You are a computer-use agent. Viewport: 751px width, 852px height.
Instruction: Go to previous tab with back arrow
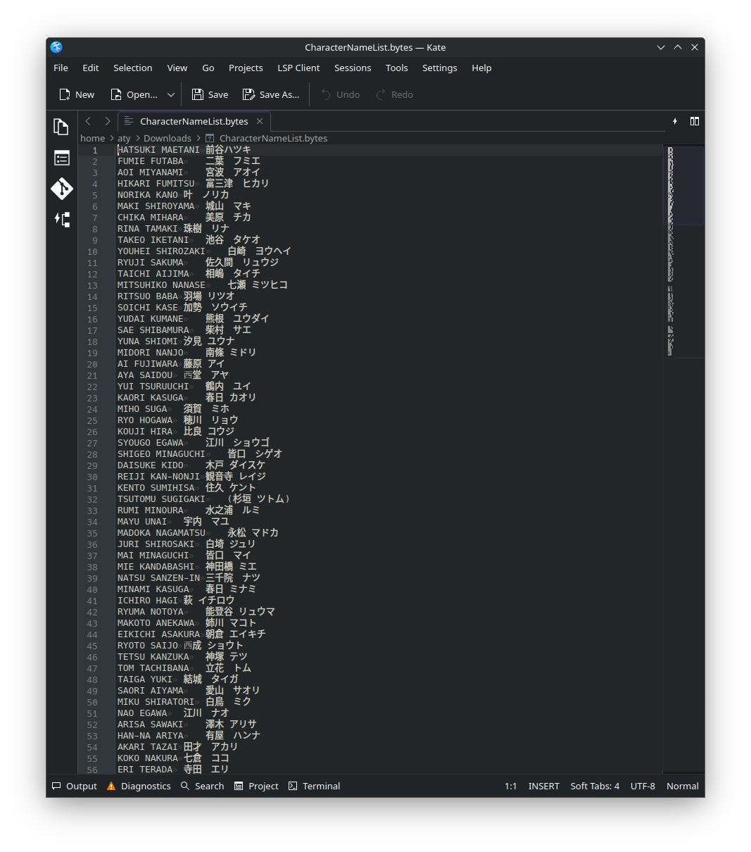coord(88,121)
